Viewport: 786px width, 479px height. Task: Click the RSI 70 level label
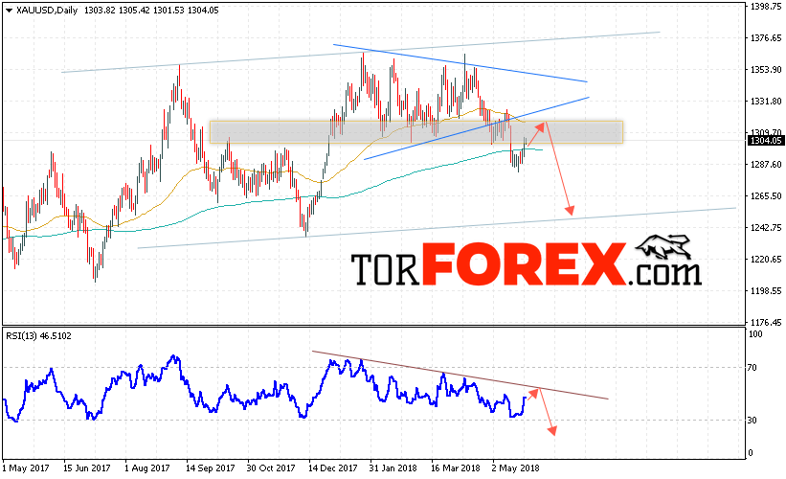click(x=752, y=368)
